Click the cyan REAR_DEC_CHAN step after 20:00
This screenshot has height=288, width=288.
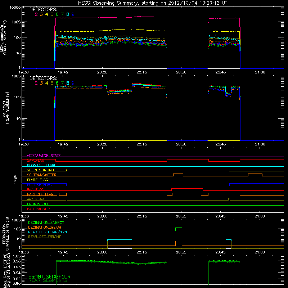(120, 240)
